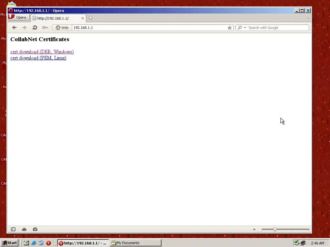330x247 pixels.
Task: Open Opera Turbo speedometer icon
Action: tap(35, 229)
